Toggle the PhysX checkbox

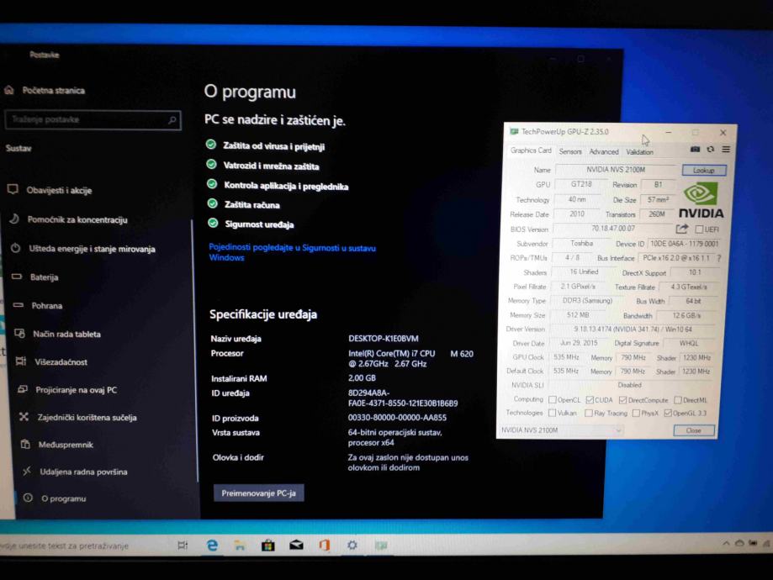[x=636, y=413]
